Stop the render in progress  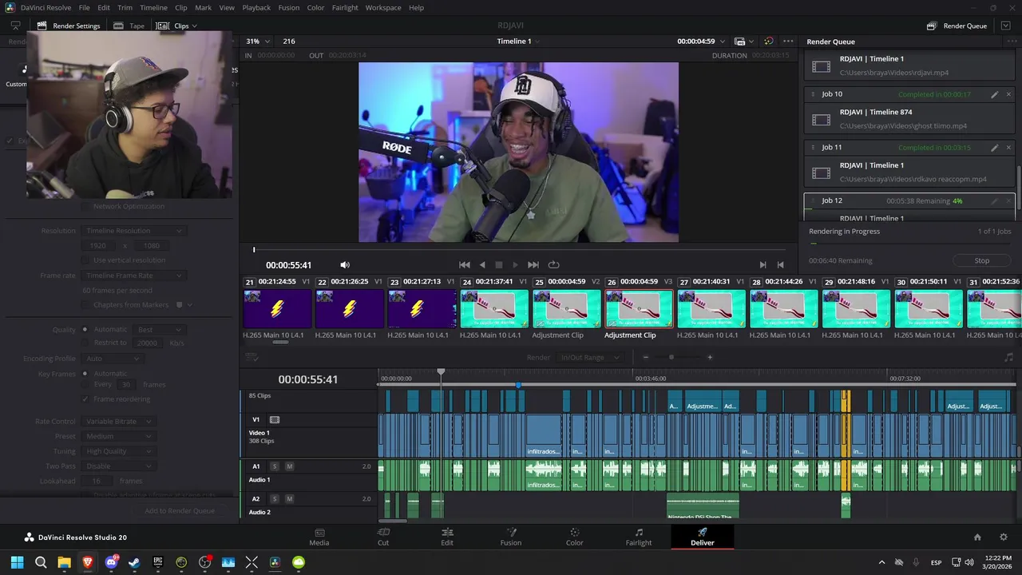[982, 260]
